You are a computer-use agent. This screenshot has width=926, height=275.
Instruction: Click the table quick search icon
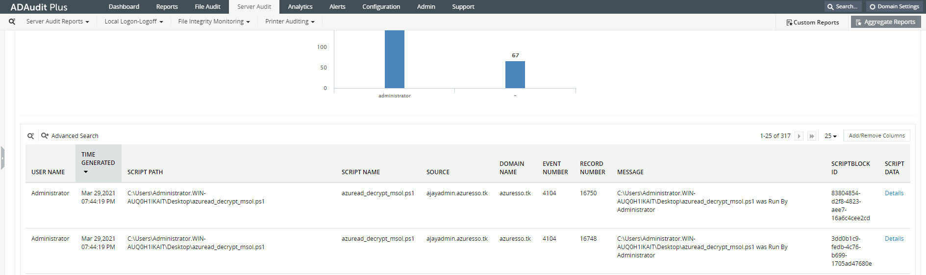[30, 136]
